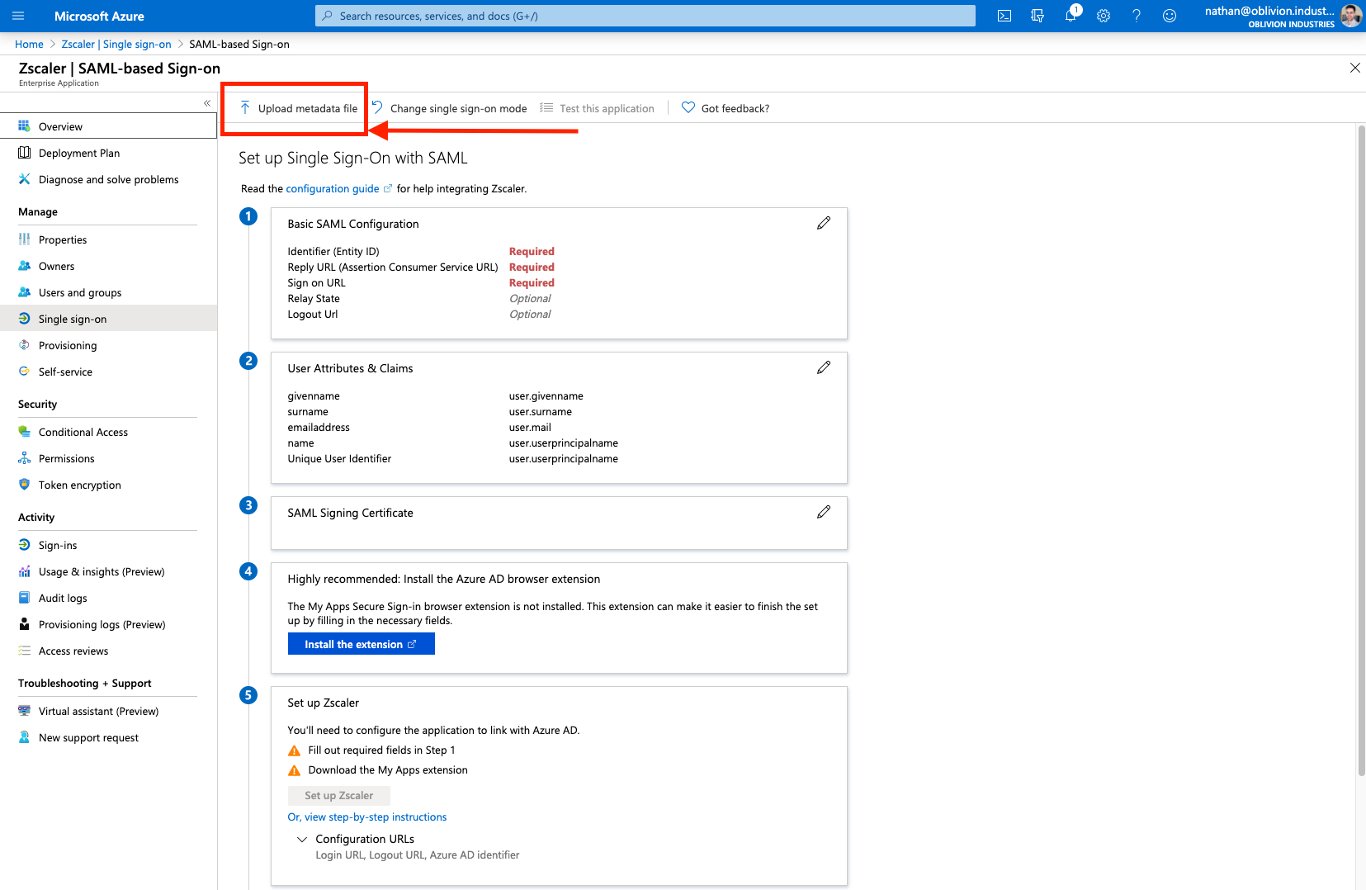
Task: Click the search resources input field
Action: [645, 16]
